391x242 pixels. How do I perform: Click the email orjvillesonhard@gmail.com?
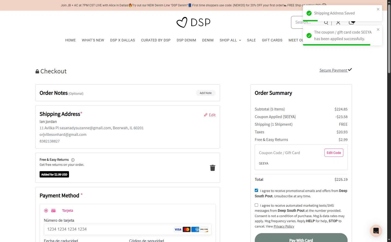[63, 135]
